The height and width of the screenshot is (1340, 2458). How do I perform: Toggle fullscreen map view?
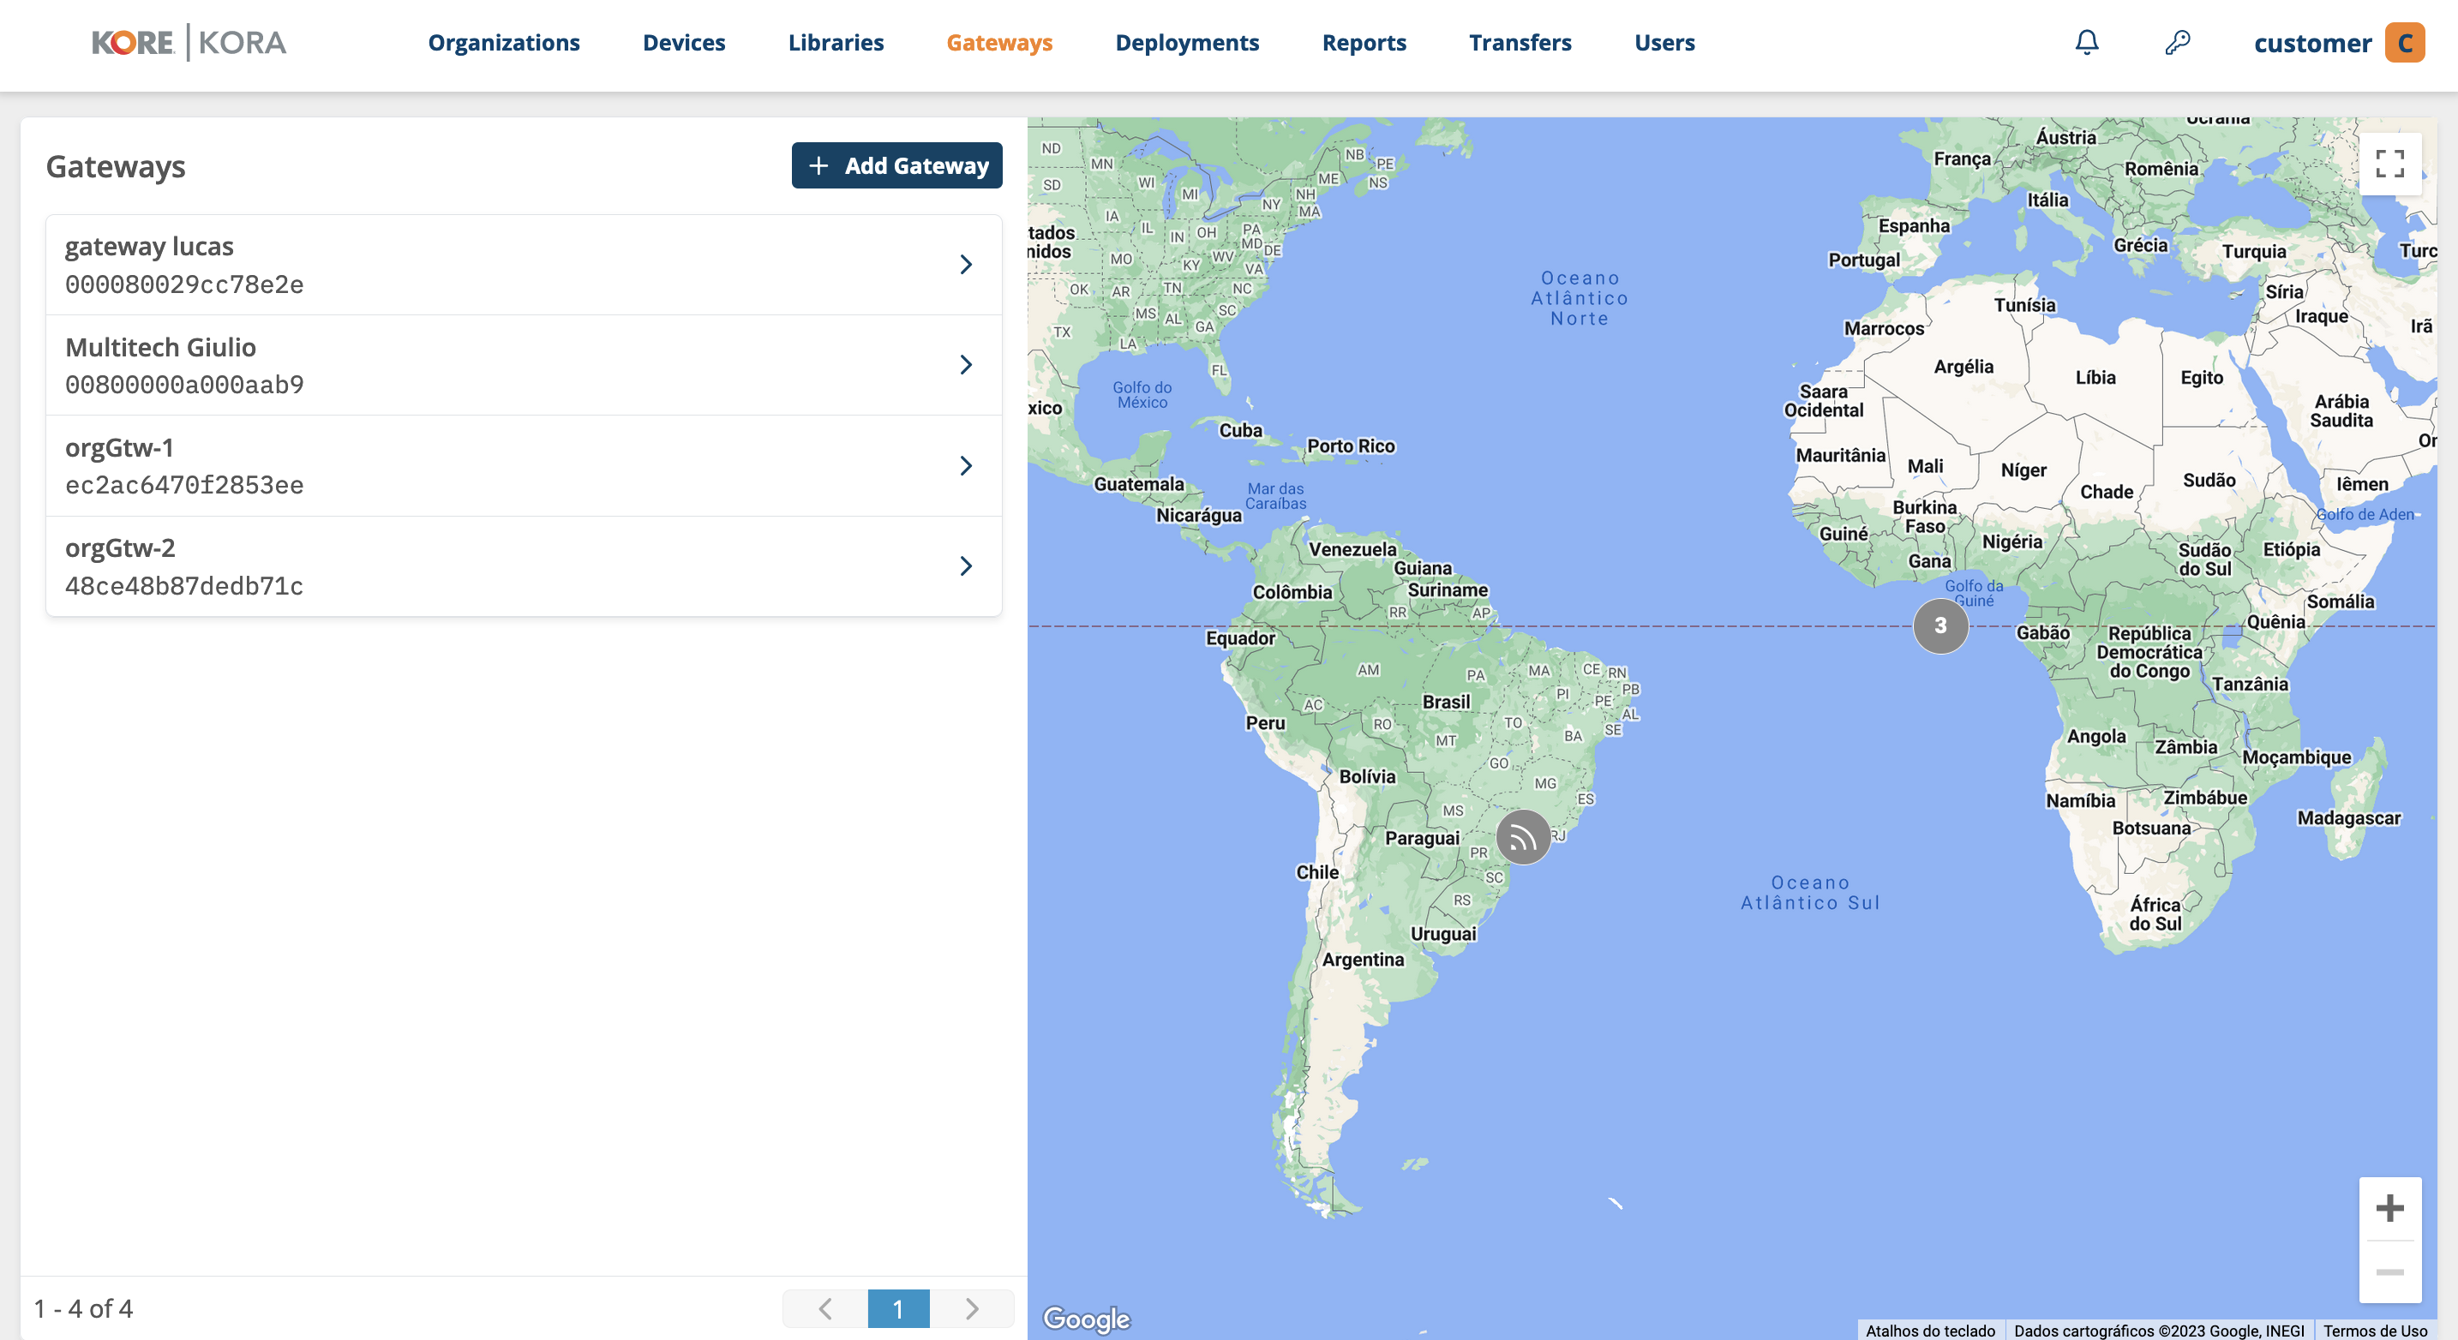click(x=2389, y=164)
